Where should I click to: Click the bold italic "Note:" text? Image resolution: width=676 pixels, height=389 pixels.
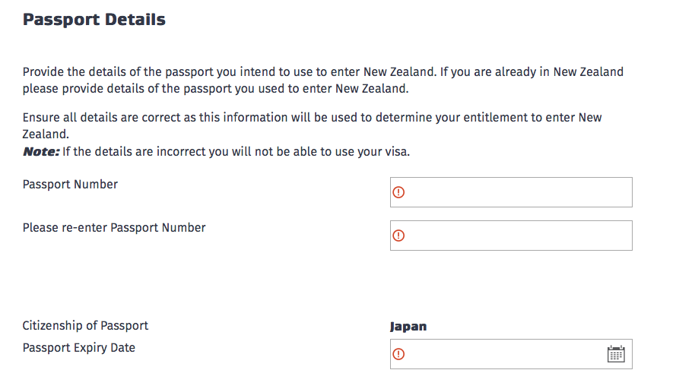[41, 152]
